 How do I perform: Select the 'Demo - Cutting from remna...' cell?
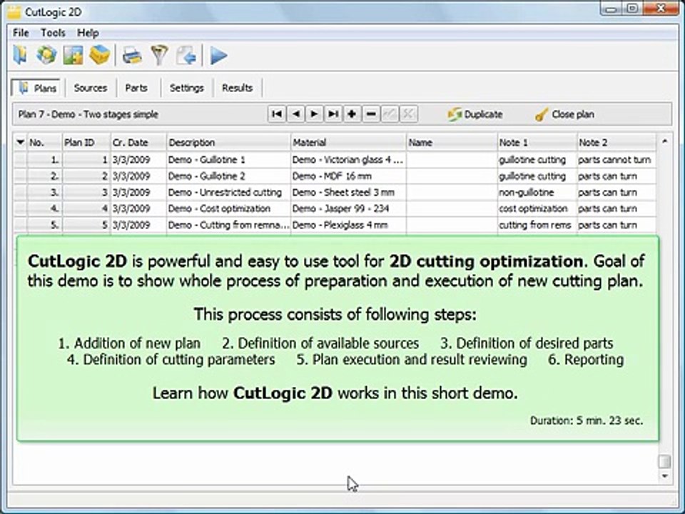pyautogui.click(x=228, y=225)
